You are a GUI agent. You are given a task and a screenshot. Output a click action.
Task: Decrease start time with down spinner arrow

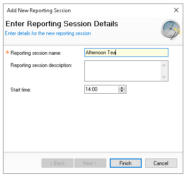coord(122,91)
